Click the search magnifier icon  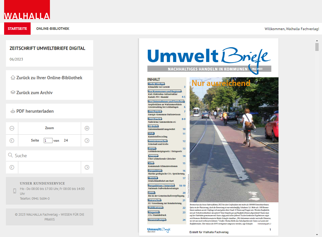pyautogui.click(x=11, y=155)
